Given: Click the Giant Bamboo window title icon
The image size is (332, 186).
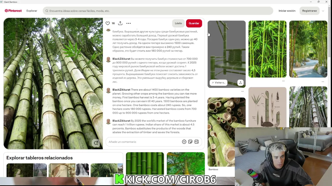Looking at the screenshot, I should [2, 2].
